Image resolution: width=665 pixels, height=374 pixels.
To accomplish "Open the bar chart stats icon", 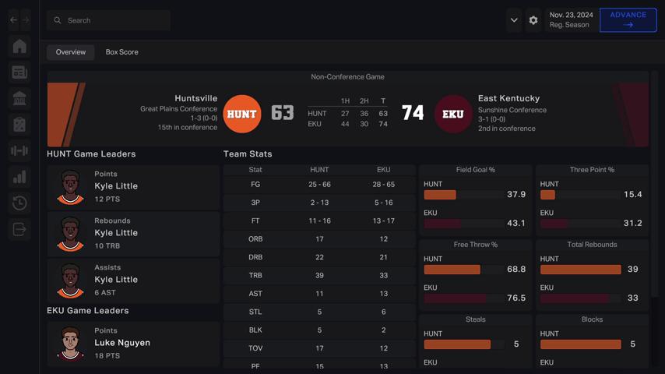I will pos(19,177).
